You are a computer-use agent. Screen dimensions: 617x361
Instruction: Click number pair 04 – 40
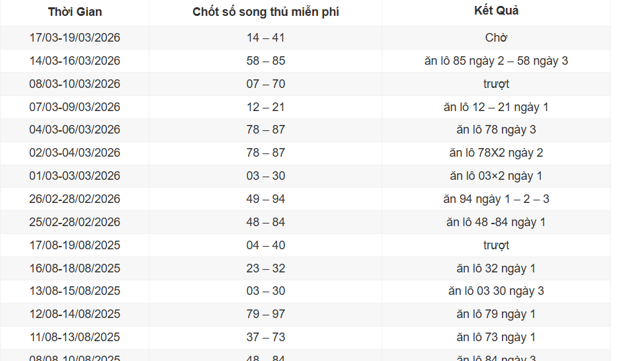click(x=266, y=245)
